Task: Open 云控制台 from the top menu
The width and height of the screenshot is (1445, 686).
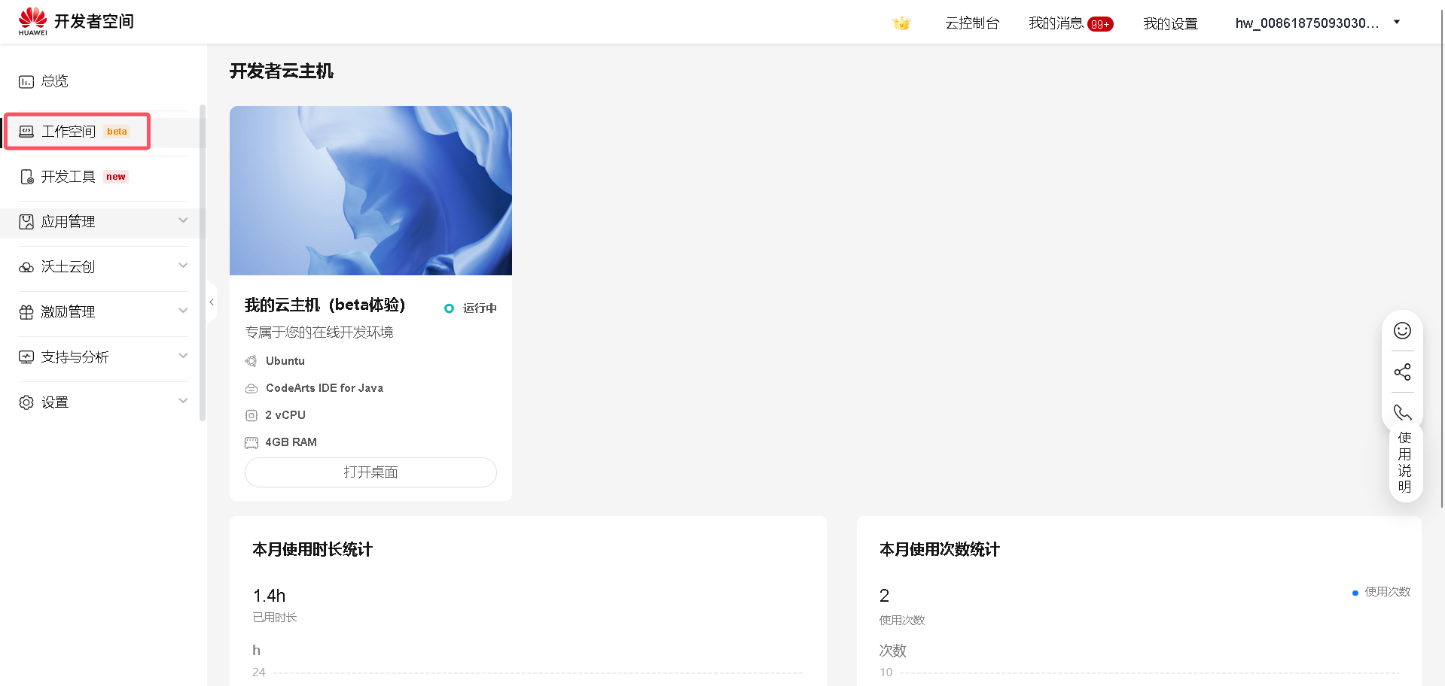Action: pos(972,23)
